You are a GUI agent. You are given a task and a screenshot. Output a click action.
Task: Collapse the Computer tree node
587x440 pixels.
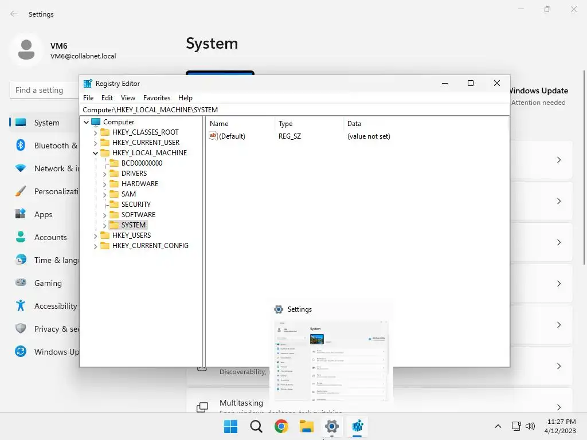click(x=86, y=122)
